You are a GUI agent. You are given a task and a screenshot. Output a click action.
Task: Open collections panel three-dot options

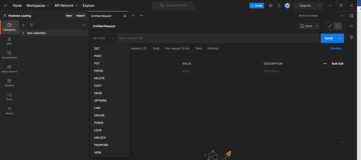click(84, 25)
